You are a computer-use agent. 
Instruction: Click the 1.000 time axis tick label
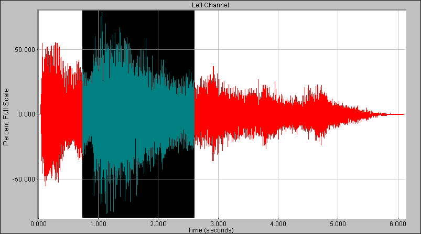coord(98,224)
